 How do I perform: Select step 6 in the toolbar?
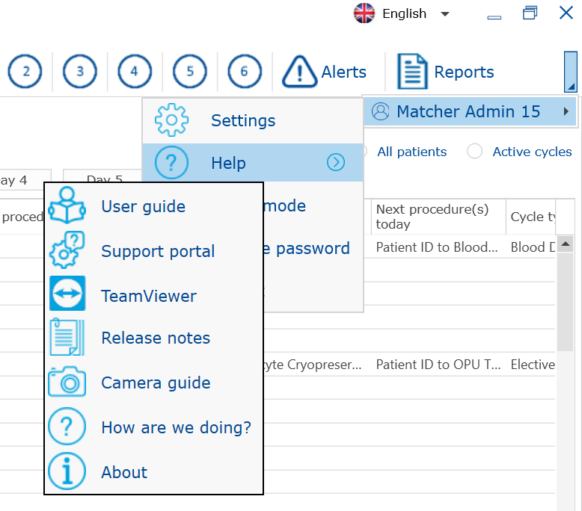(245, 72)
